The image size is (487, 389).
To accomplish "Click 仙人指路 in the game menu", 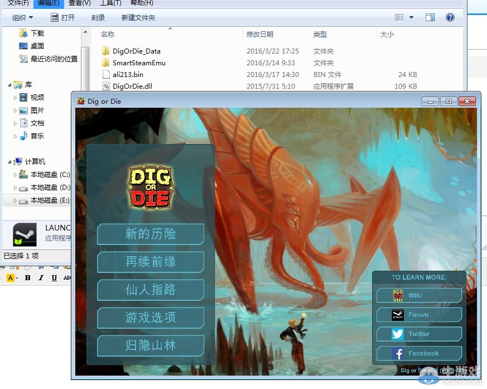I will coord(151,290).
